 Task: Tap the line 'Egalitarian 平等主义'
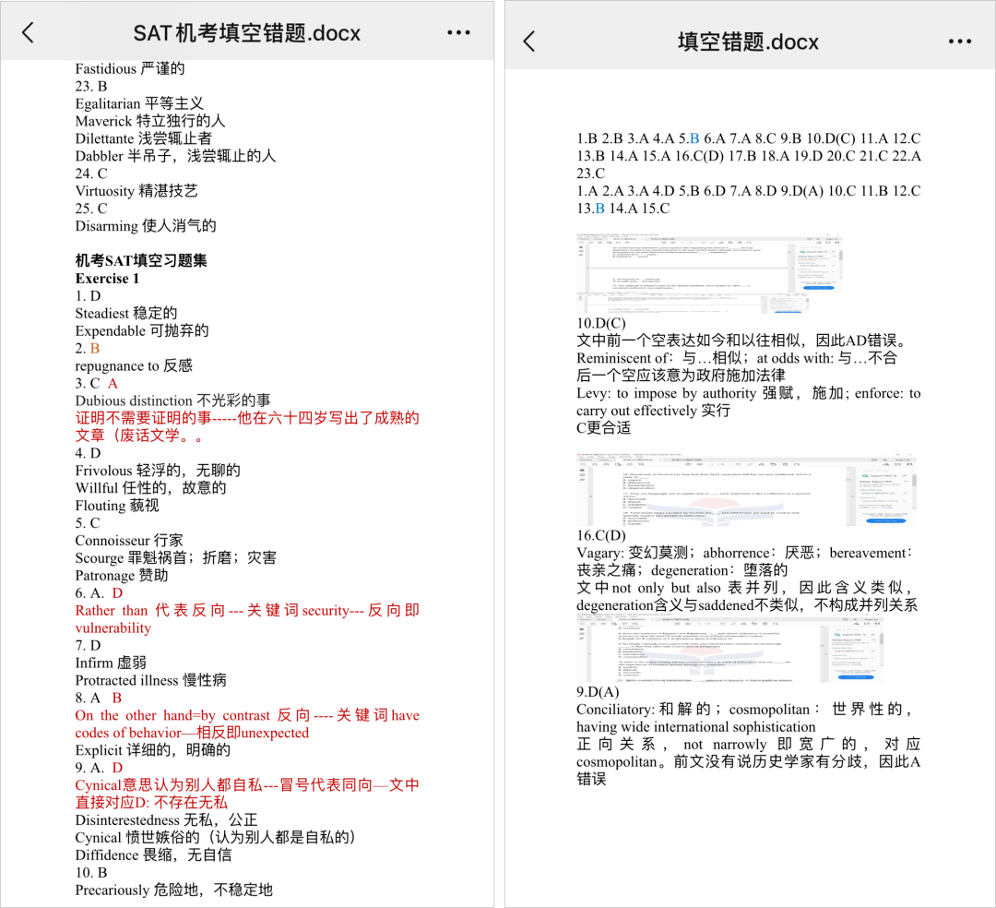(x=139, y=103)
